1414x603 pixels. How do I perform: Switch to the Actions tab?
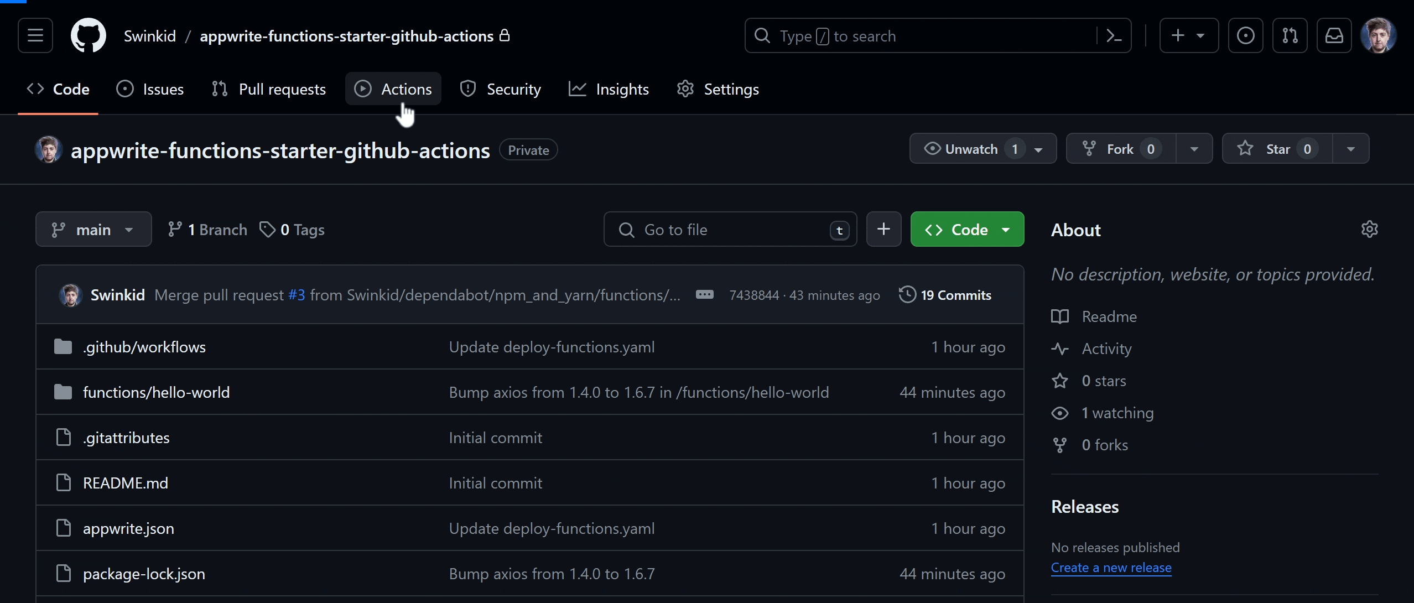click(x=393, y=89)
